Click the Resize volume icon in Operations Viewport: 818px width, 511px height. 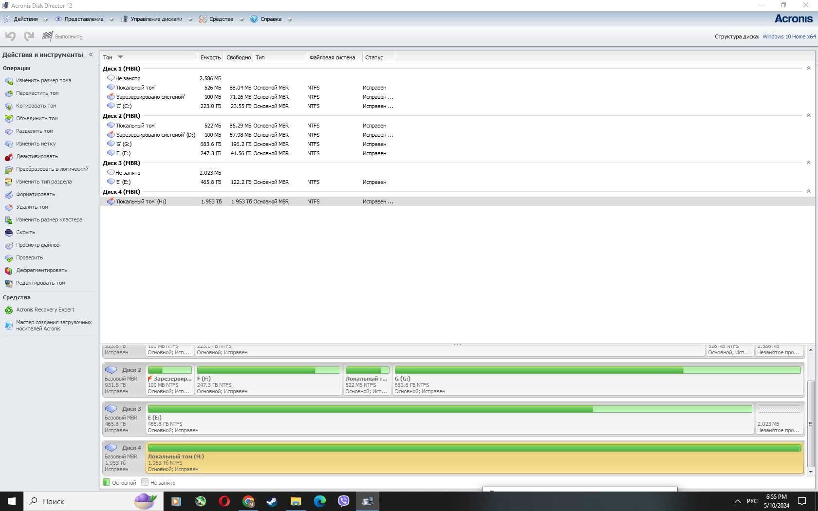(8, 81)
